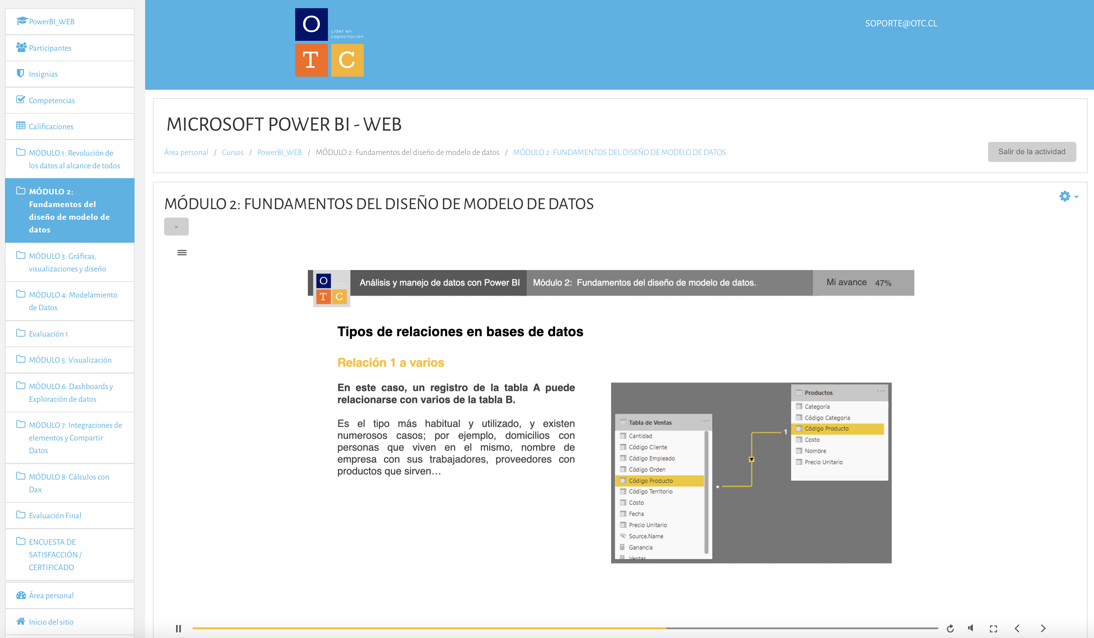This screenshot has width=1094, height=638.
Task: Click the SOPORTE@OTC.CL email link
Action: point(901,24)
